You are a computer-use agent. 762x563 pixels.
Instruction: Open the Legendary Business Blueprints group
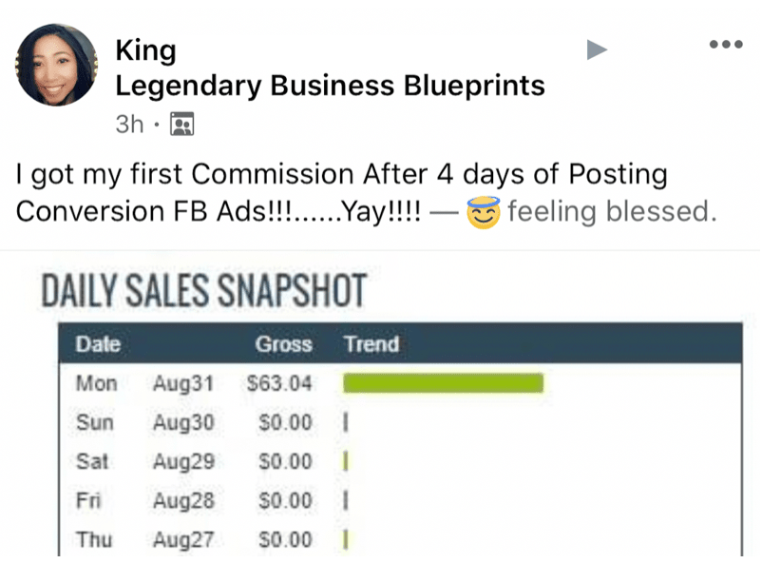(330, 86)
